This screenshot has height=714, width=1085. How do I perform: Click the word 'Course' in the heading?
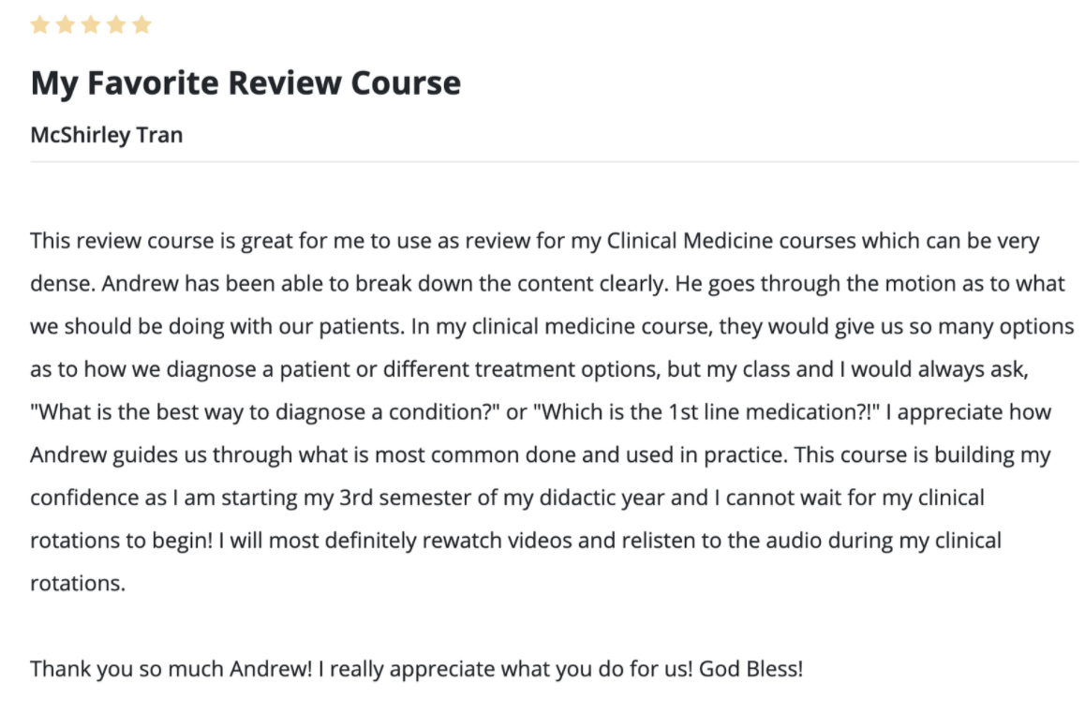(x=406, y=83)
